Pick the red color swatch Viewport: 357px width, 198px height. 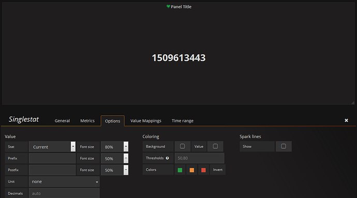coord(203,170)
